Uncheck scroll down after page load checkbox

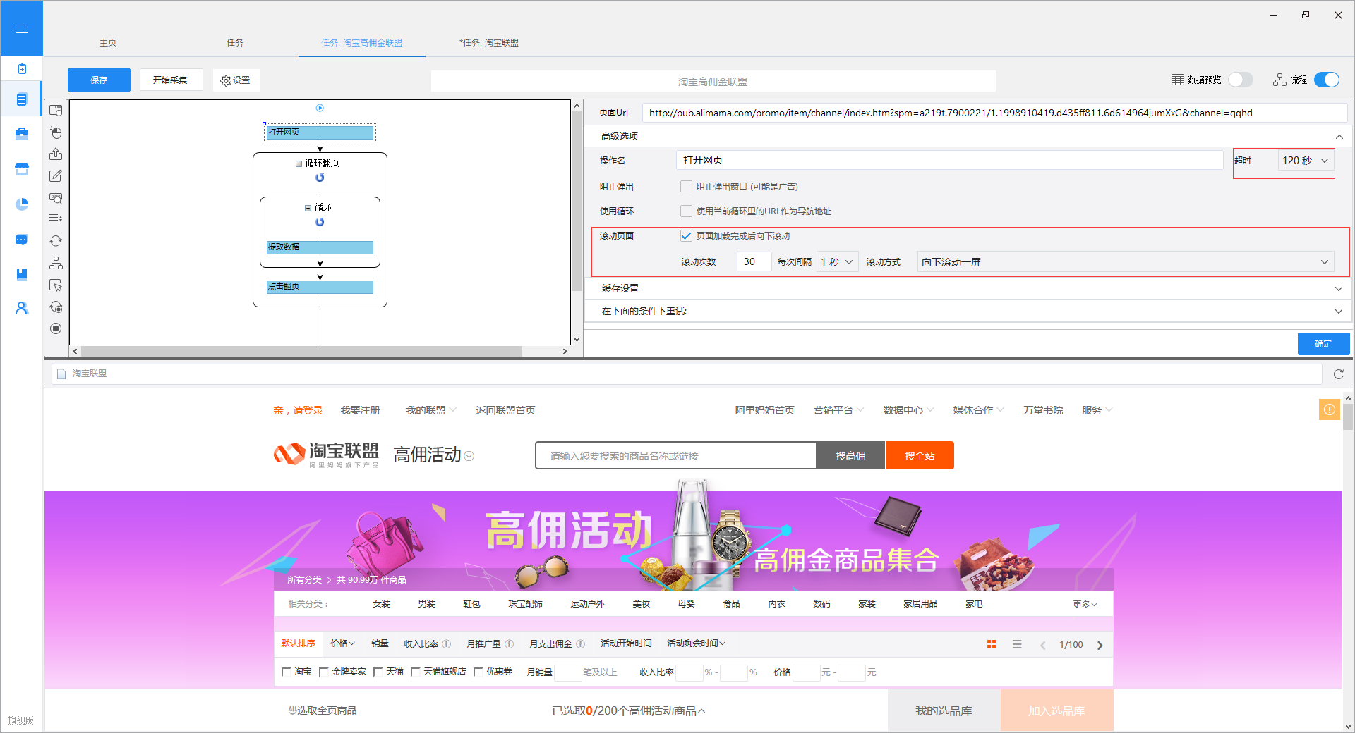(x=686, y=236)
